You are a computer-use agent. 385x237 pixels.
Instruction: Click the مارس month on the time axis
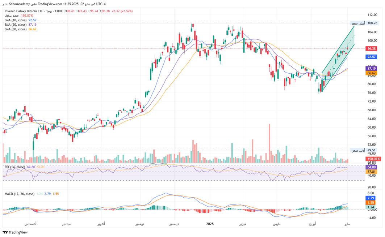277,224
